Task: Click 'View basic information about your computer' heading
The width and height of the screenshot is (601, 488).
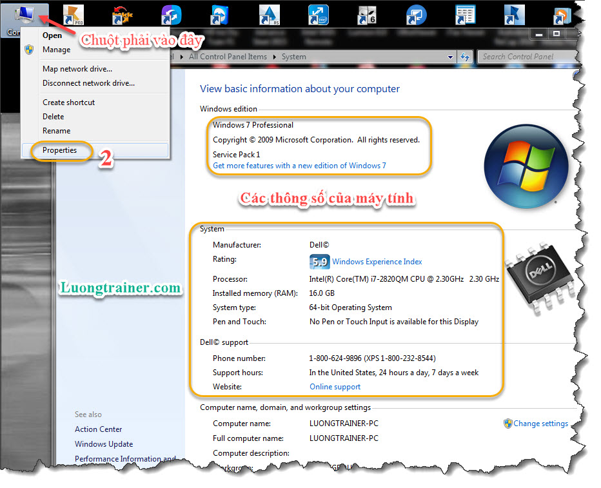Action: (299, 88)
